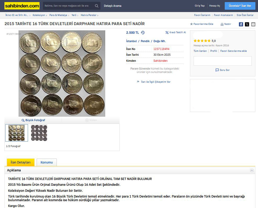Click the Soru Sor chat icon
This screenshot has width=258, height=208.
217,70
